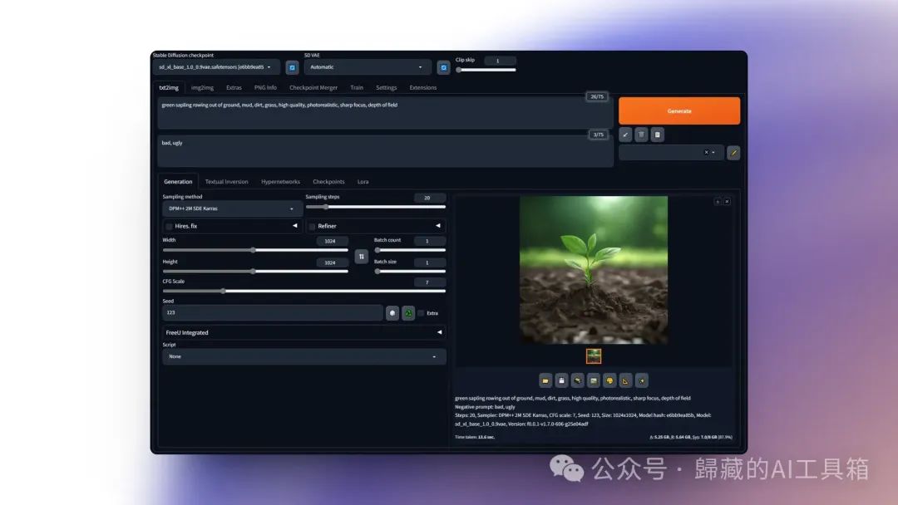Reuse the last seed with the recycle icon
The height and width of the screenshot is (505, 898).
click(x=408, y=313)
